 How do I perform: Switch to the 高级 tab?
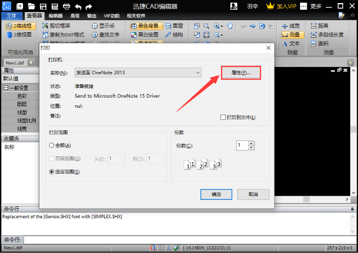[x=75, y=16]
